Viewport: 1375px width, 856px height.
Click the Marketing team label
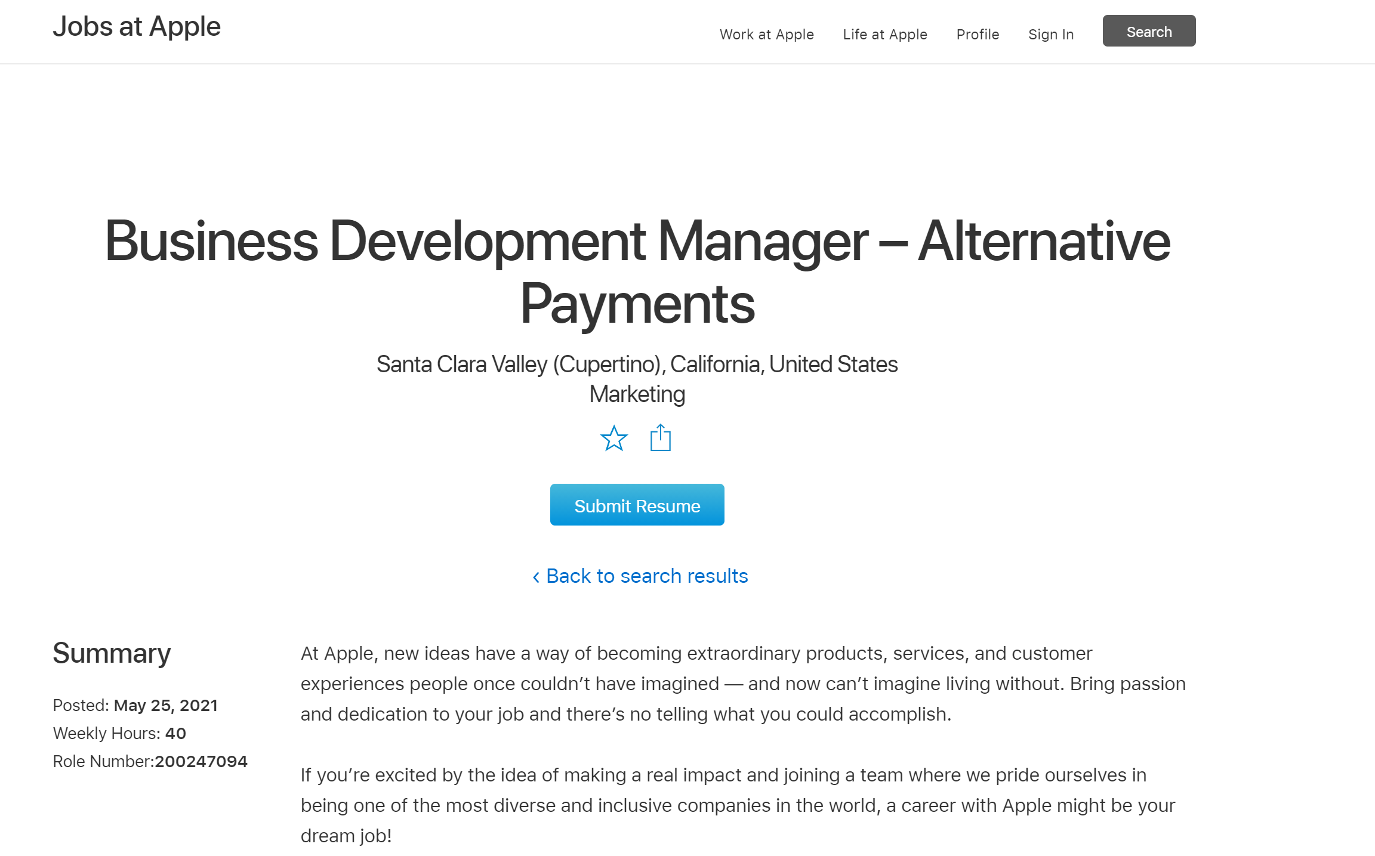tap(637, 394)
